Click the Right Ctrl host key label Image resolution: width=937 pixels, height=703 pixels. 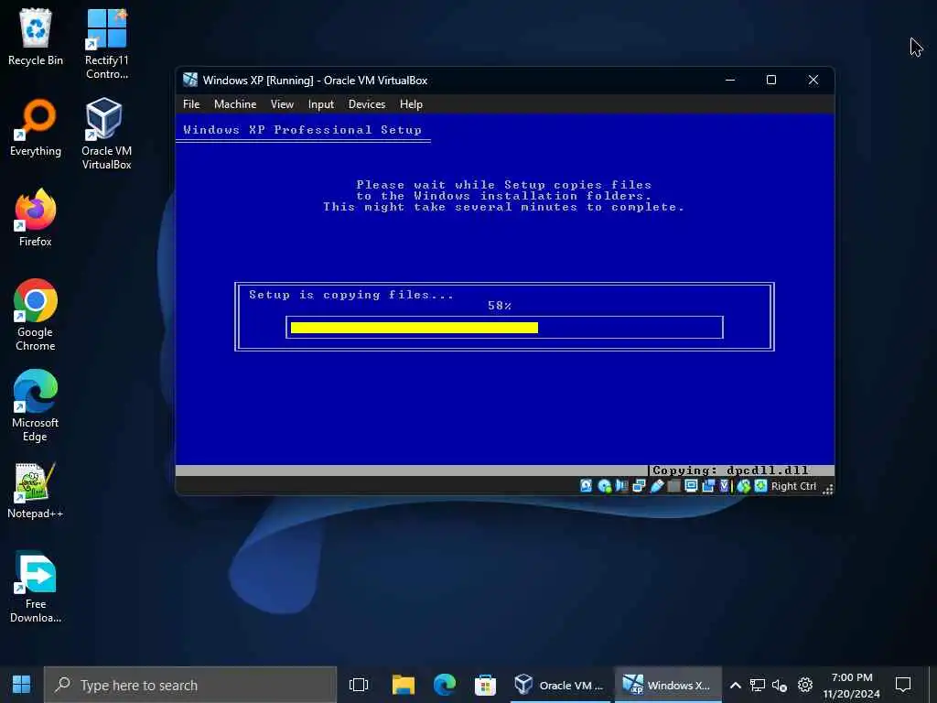coord(793,486)
